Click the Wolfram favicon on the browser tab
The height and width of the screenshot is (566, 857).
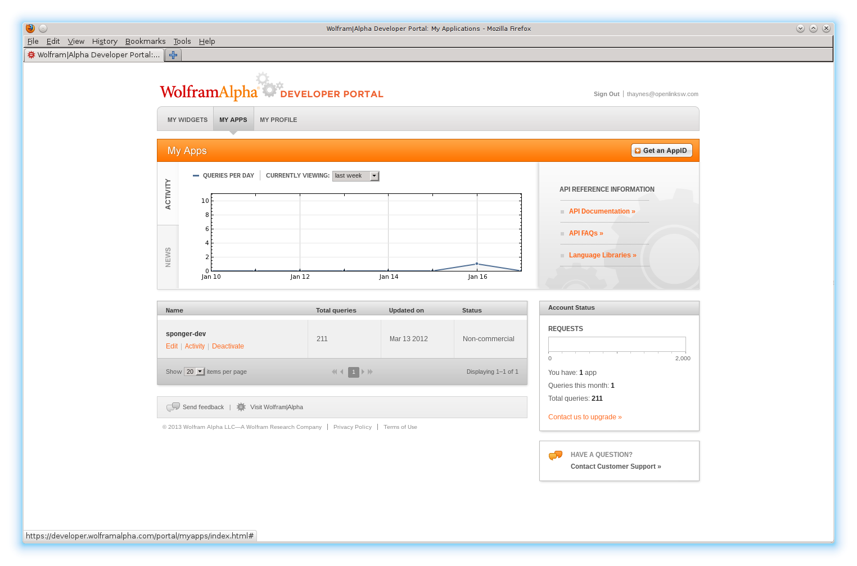31,55
